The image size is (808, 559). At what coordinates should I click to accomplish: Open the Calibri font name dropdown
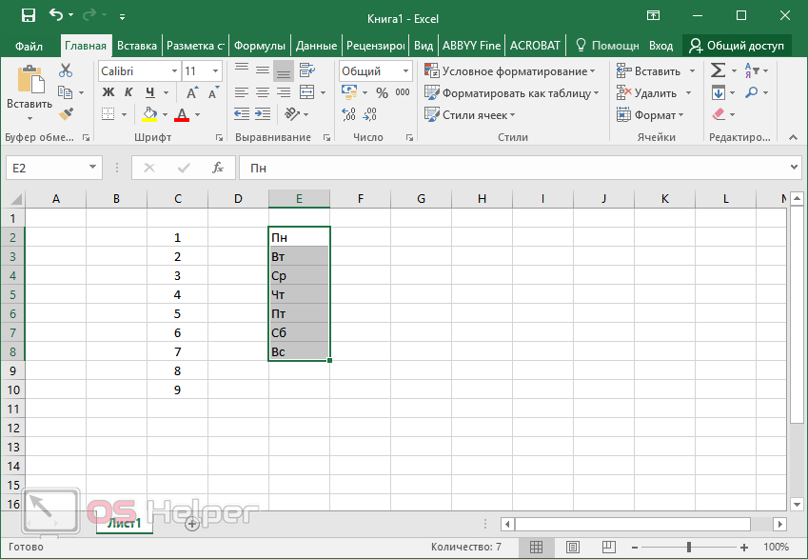[x=174, y=71]
